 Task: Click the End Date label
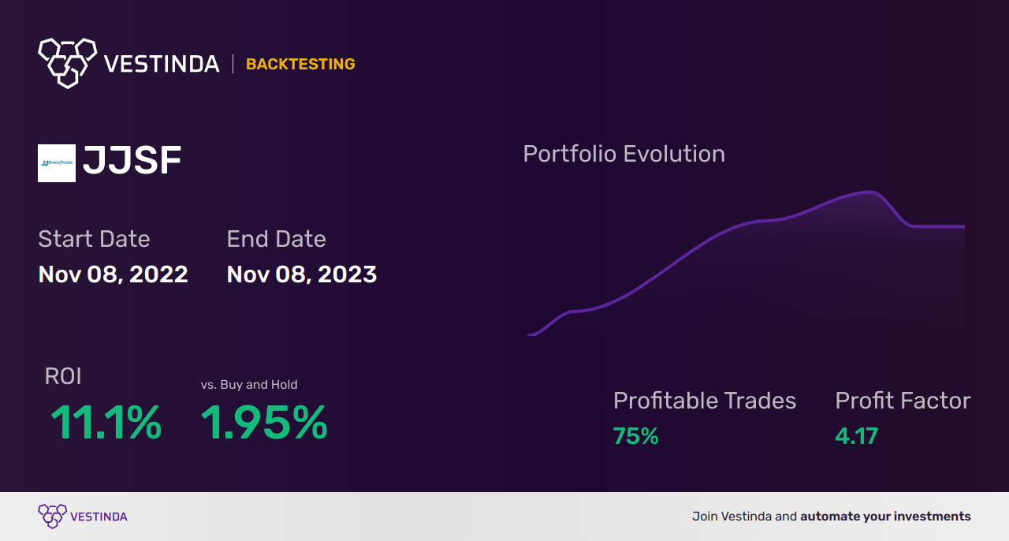(x=276, y=239)
